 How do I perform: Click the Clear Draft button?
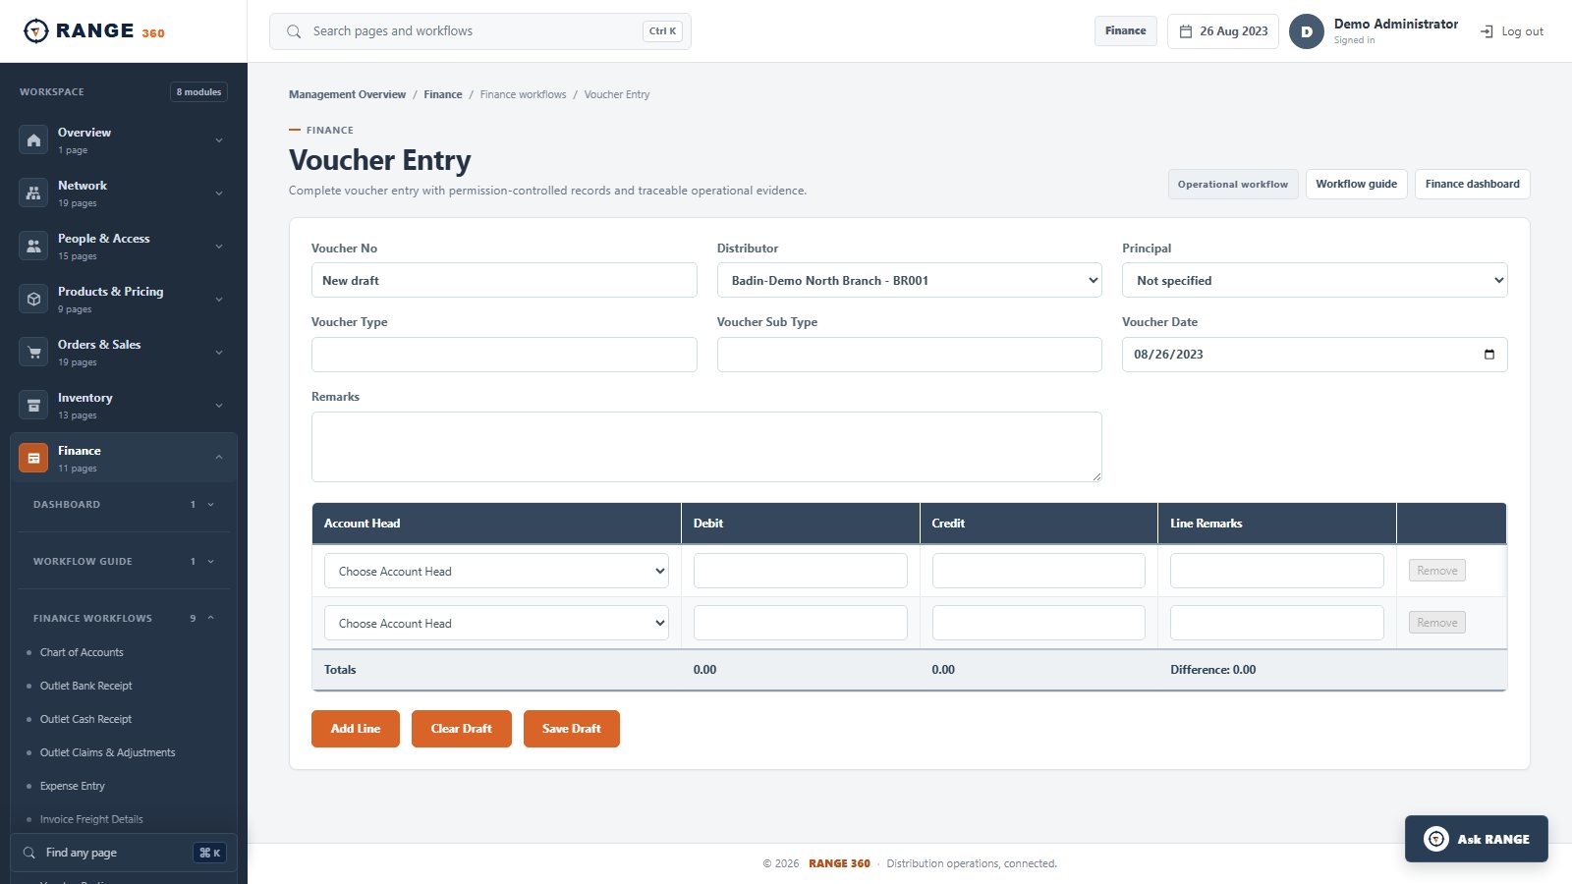(462, 729)
